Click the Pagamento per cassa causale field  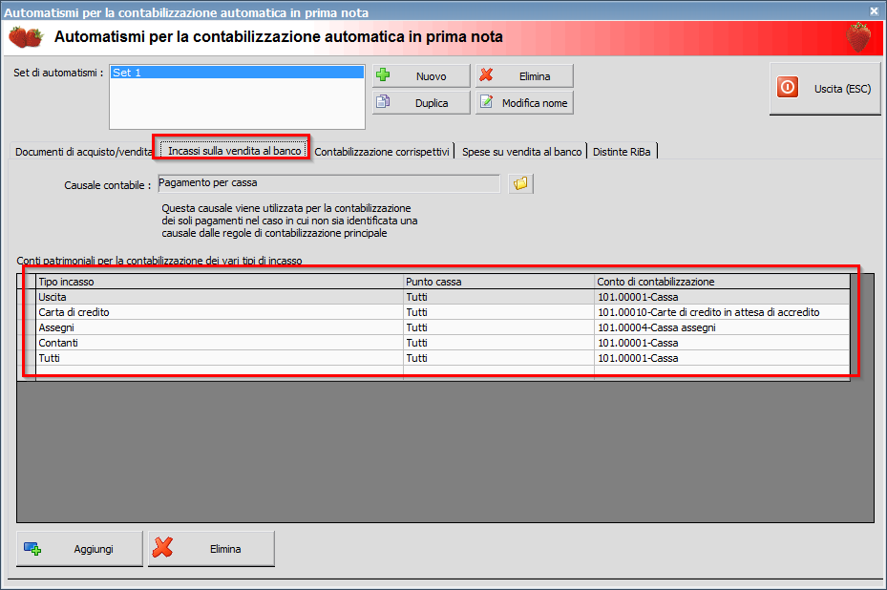[x=329, y=183]
